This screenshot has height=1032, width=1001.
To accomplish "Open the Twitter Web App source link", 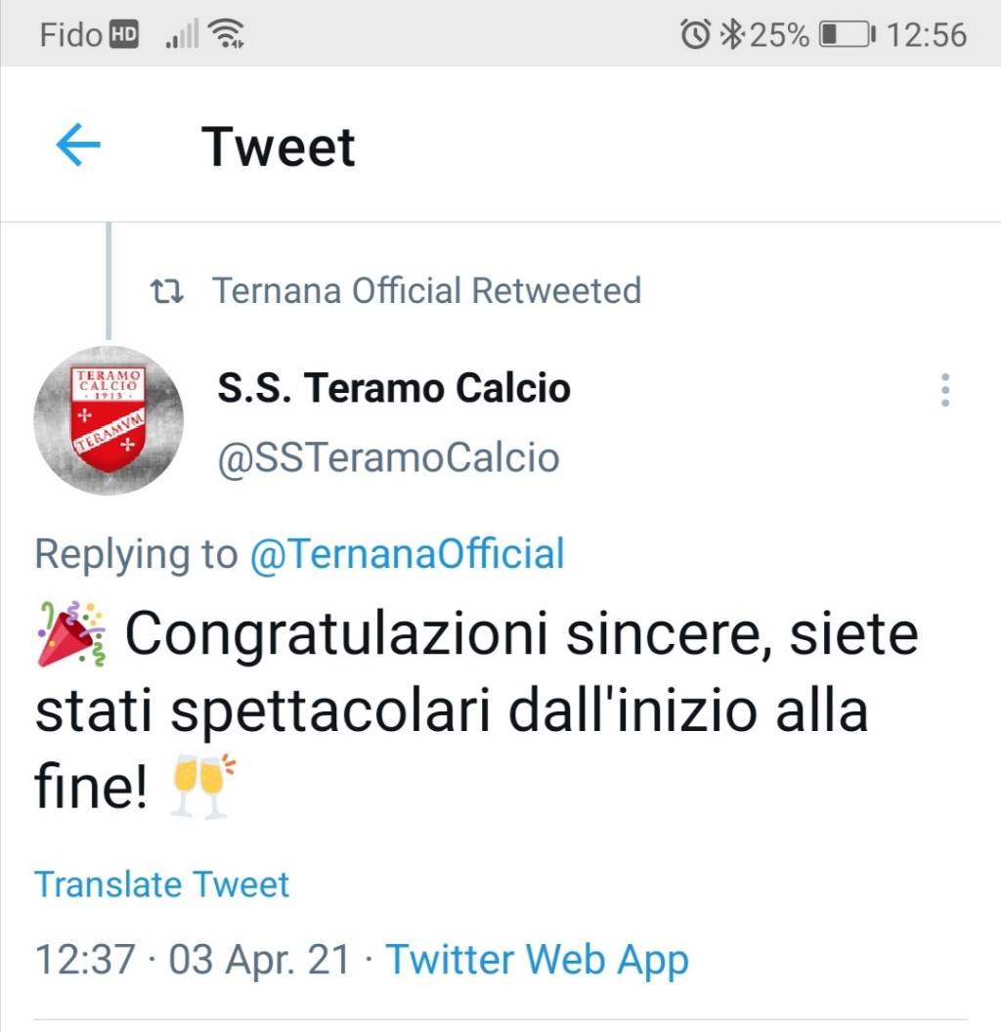I will [538, 961].
